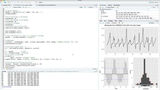Viewport: 160px width, 90px height.
Task: Clear all plots with broom icon
Action: (x=123, y=23)
